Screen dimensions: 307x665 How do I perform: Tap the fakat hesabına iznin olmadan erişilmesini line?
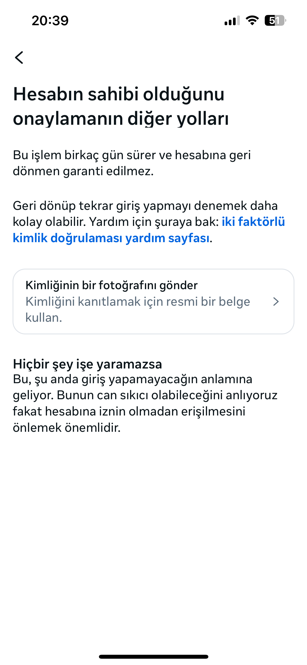[x=129, y=411]
